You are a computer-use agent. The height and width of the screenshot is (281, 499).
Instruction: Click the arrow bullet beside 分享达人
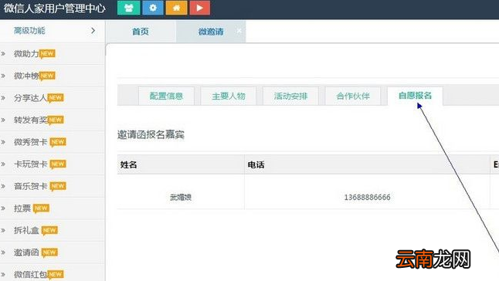point(3,98)
